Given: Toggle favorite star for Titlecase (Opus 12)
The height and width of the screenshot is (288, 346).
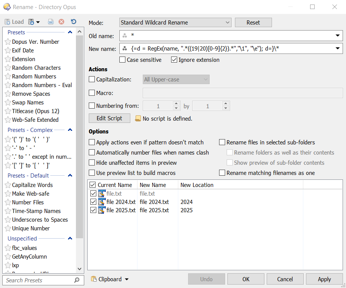Looking at the screenshot, I should pos(8,111).
